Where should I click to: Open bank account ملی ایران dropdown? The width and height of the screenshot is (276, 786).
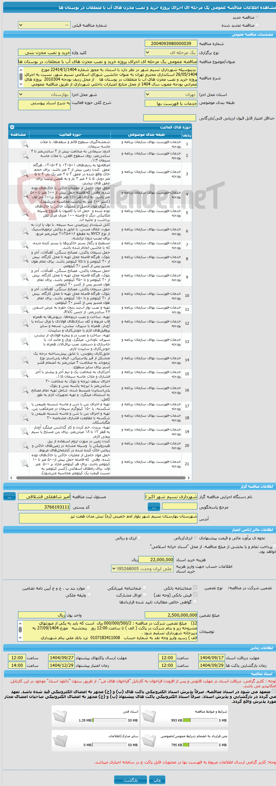point(143,569)
